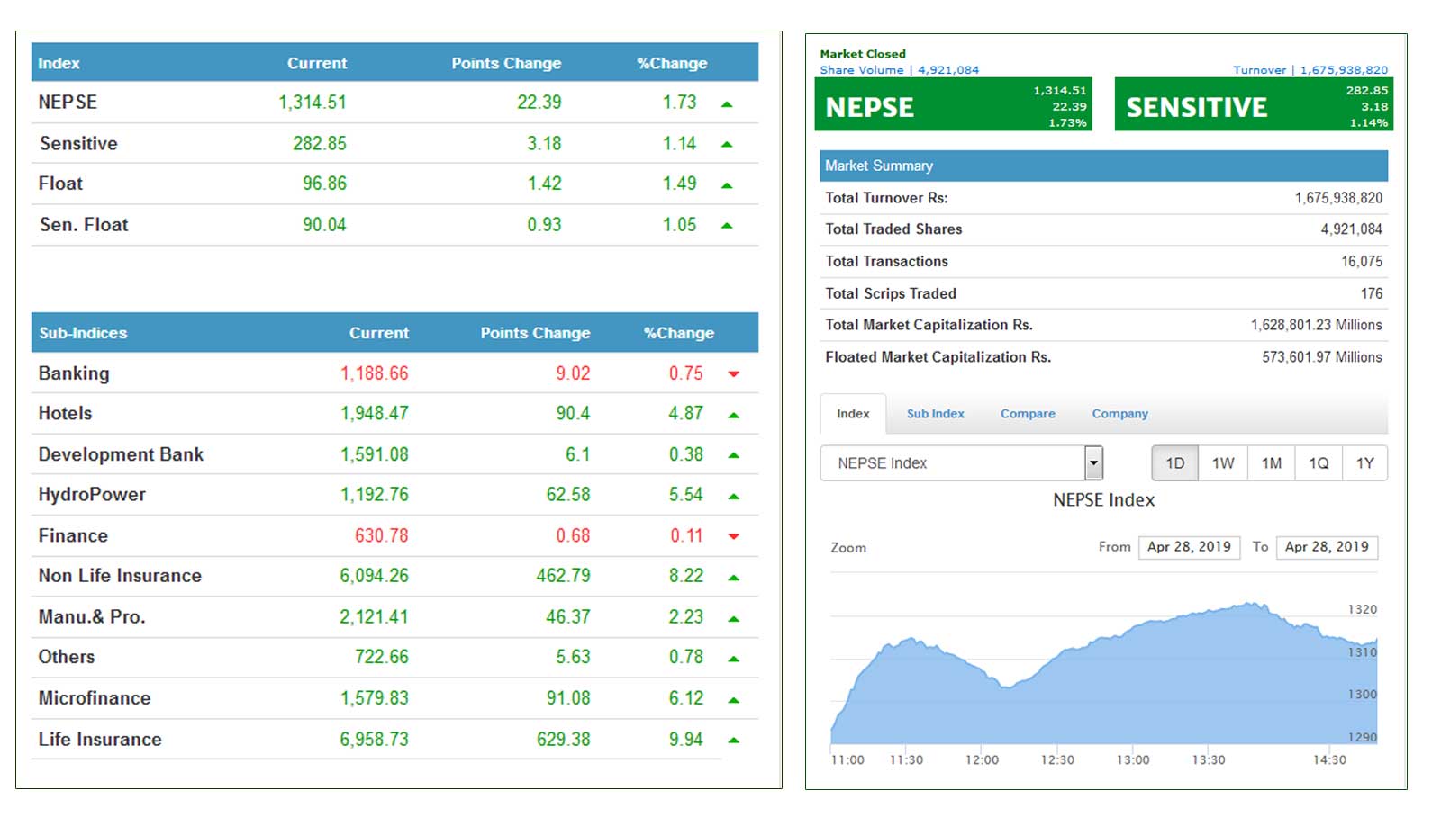
Task: Click the Points Change header in Index table
Action: [x=506, y=63]
